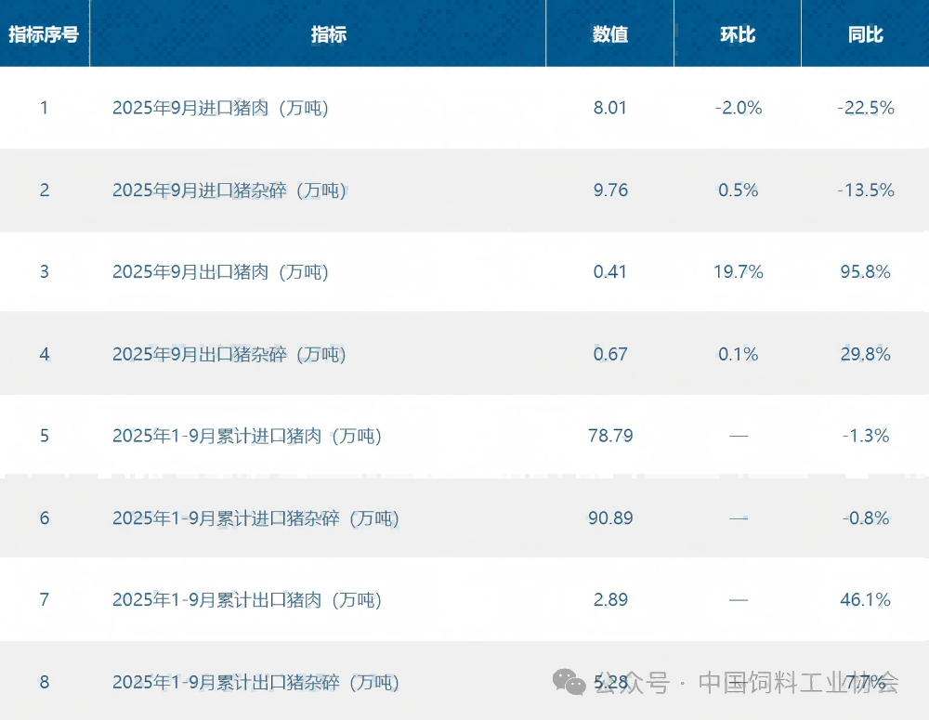The height and width of the screenshot is (720, 929).
Task: Select the 19.7% month-over-month cell
Action: point(739,272)
